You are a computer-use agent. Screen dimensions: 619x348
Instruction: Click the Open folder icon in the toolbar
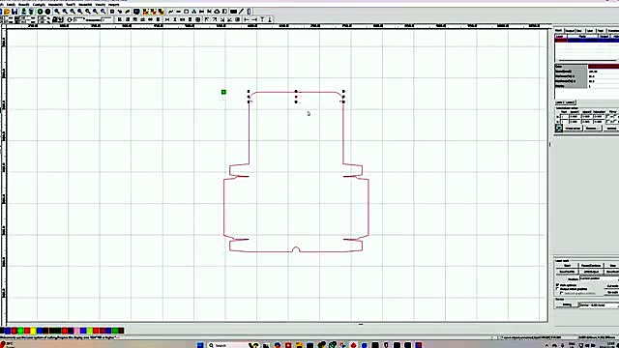coord(7,12)
